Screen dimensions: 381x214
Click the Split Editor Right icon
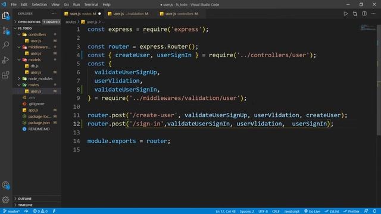pyautogui.click(x=364, y=14)
